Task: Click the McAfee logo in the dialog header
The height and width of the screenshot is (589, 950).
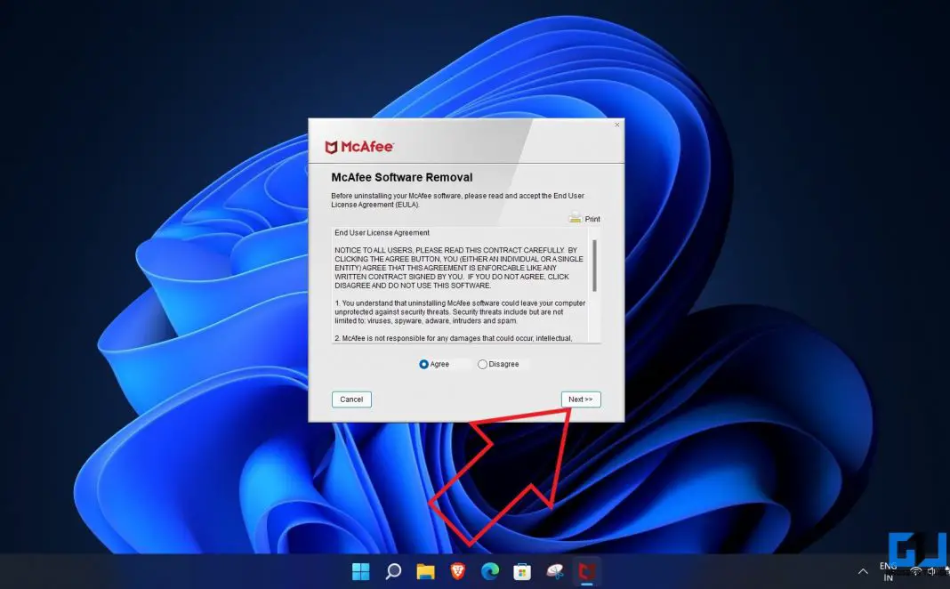Action: pos(358,145)
